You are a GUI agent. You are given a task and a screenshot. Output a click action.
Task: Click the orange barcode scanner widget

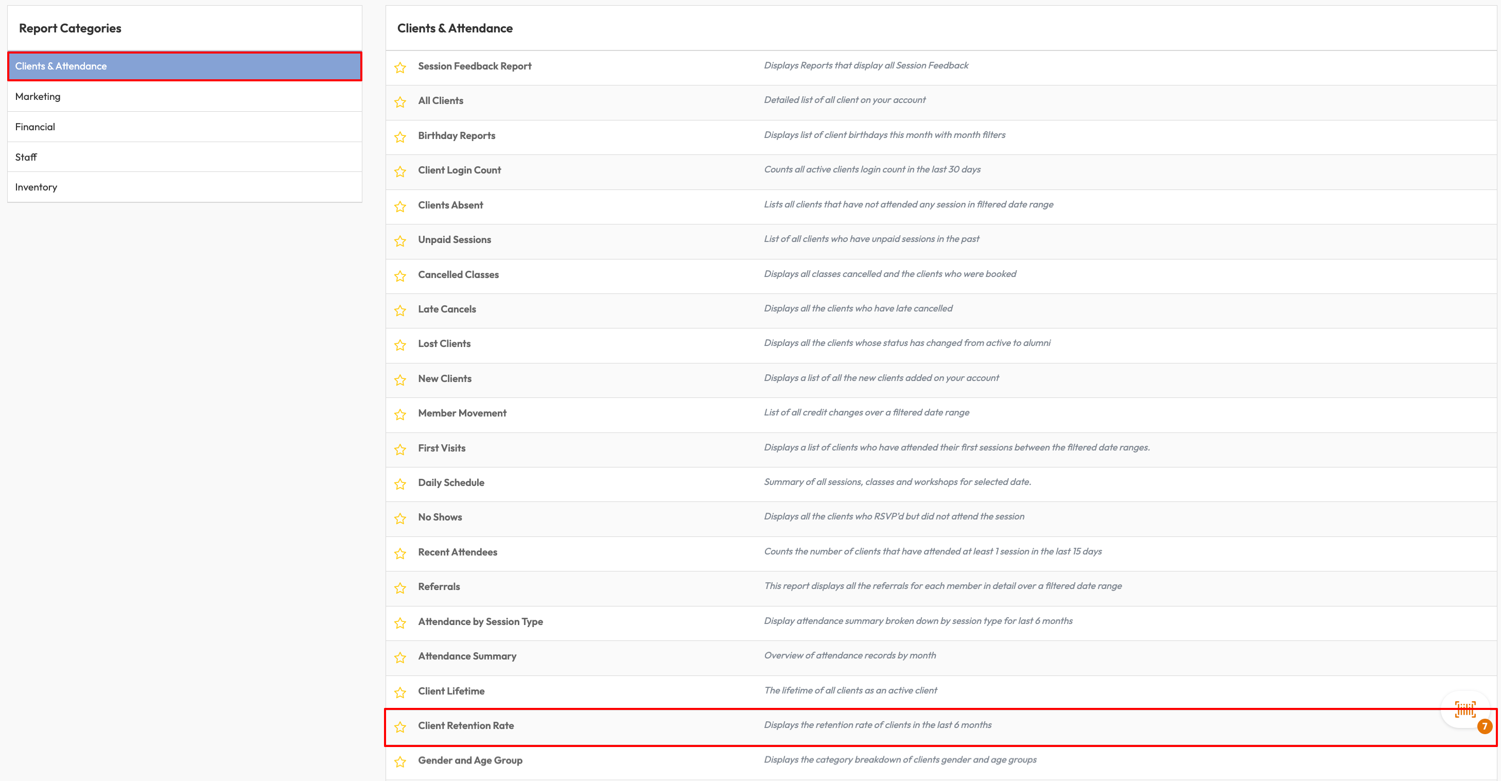pyautogui.click(x=1465, y=709)
